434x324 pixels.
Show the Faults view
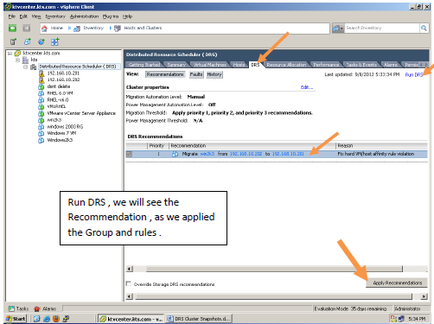click(x=196, y=74)
